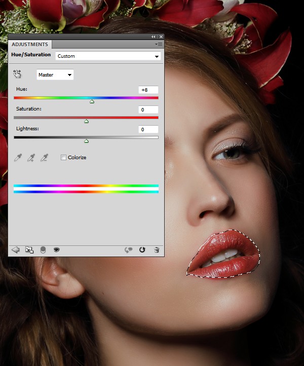The width and height of the screenshot is (304, 366).
Task: Collapse the panel with double arrows
Action: pyautogui.click(x=154, y=37)
